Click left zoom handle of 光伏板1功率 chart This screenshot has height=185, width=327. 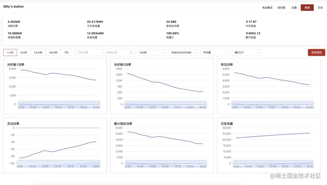[18, 105]
